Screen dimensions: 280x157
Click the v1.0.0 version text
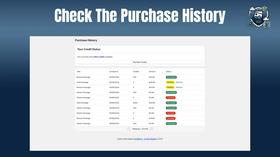(160, 139)
